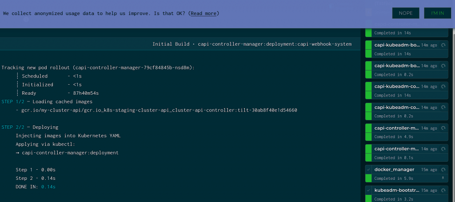
Task: Refresh capi-controller-m resource completed in 4.9s
Action: point(443,128)
